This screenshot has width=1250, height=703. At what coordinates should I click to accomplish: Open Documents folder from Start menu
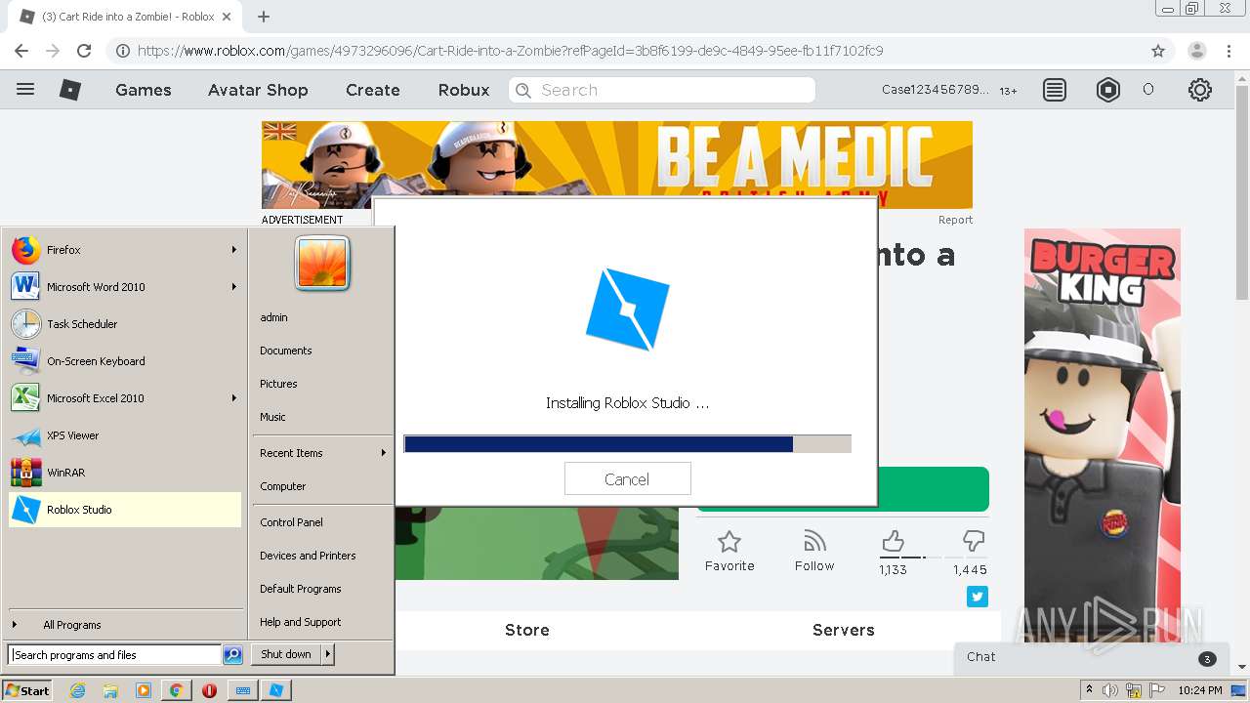pyautogui.click(x=286, y=351)
